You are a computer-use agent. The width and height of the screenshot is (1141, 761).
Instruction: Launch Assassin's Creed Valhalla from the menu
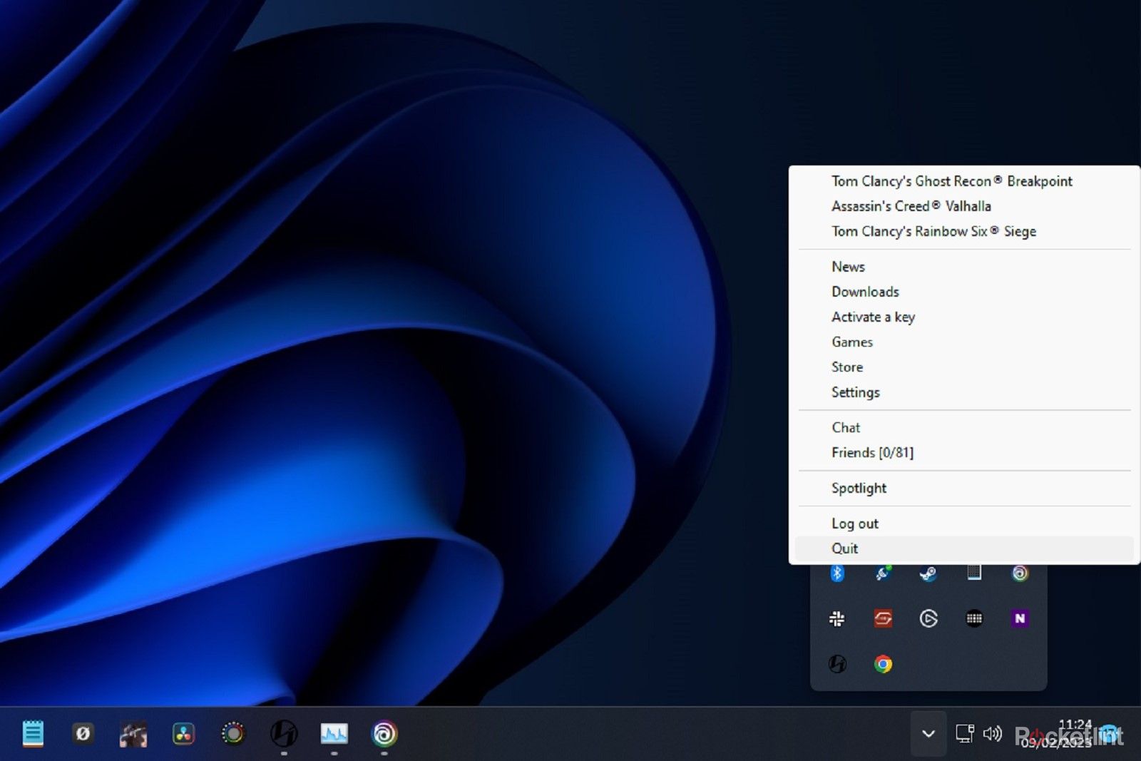click(964, 206)
